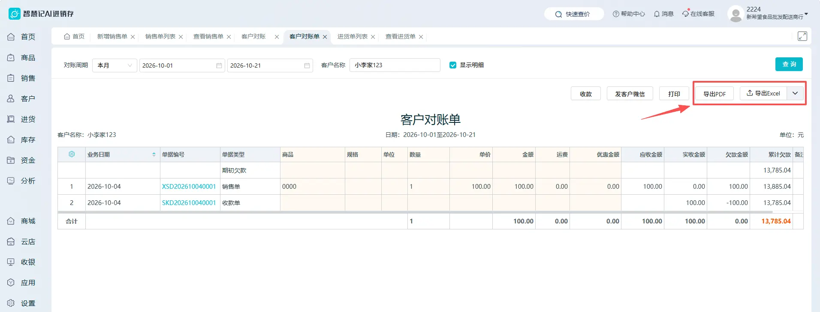Open the 资金 sidebar section
The height and width of the screenshot is (312, 820).
pyautogui.click(x=21, y=160)
